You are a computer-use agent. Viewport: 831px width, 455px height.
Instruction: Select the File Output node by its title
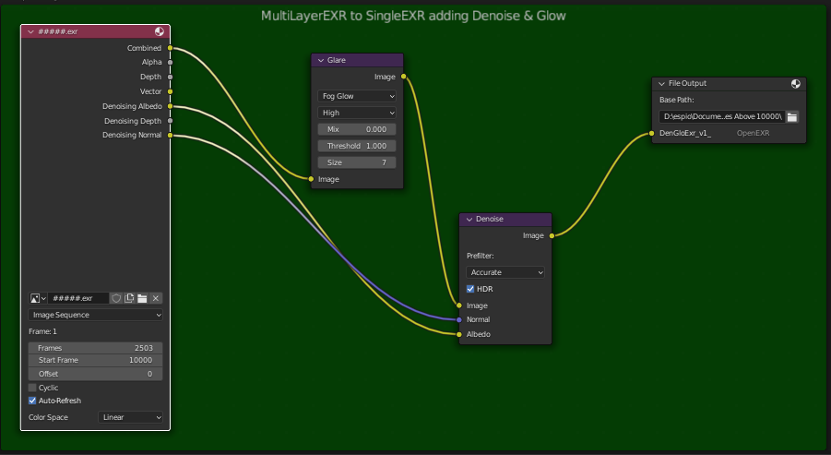pos(687,84)
